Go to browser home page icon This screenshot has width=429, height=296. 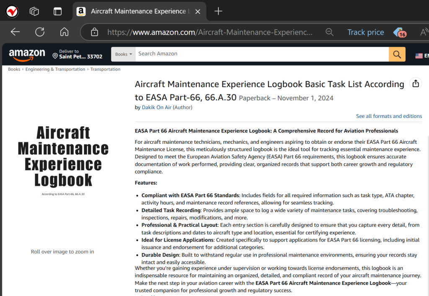coord(64,32)
